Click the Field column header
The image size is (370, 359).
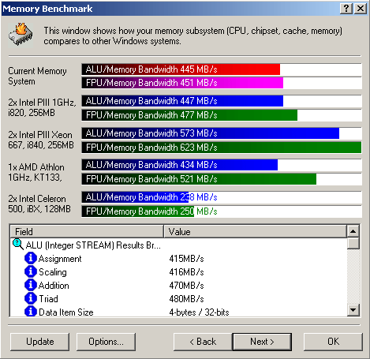[87, 231]
